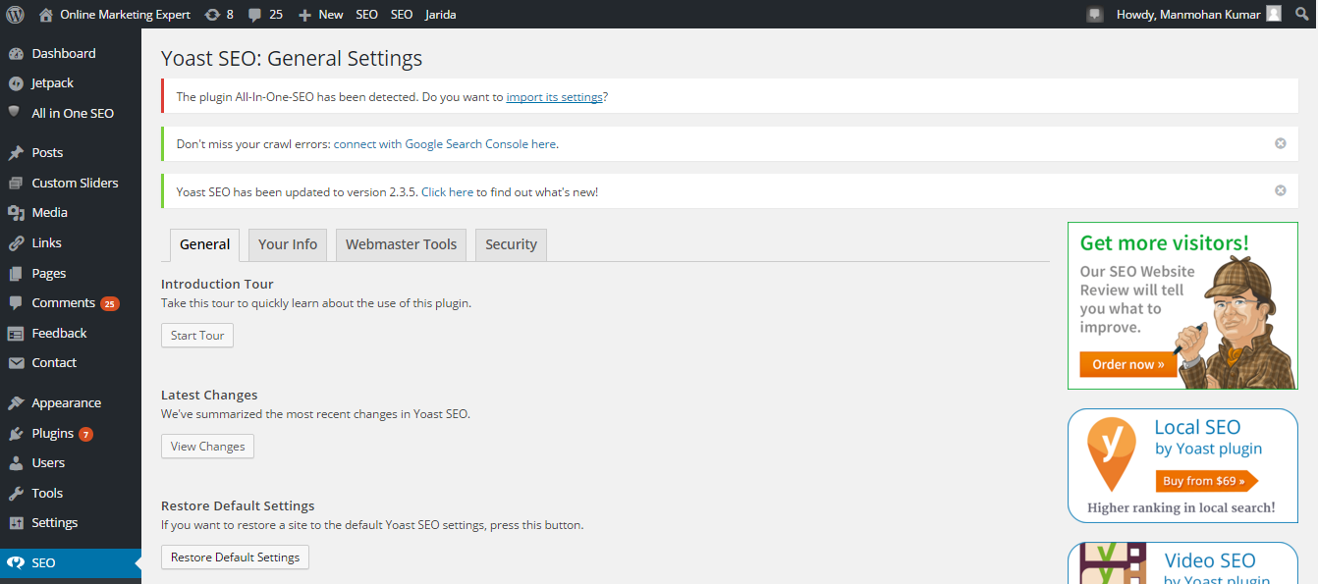Open the Your Info tab
This screenshot has height=584, width=1318.
[x=288, y=244]
